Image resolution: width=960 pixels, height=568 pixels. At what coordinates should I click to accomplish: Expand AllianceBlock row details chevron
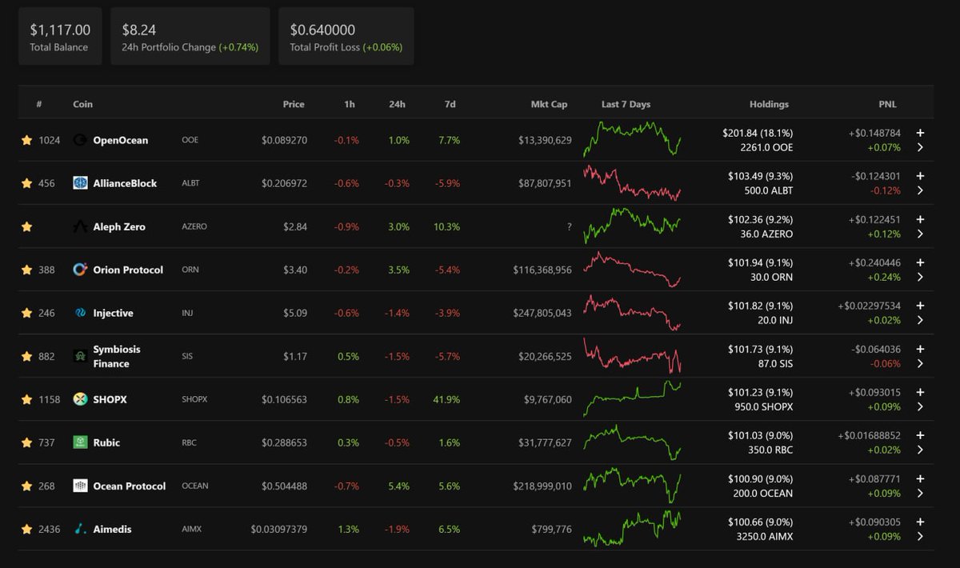pyautogui.click(x=920, y=190)
